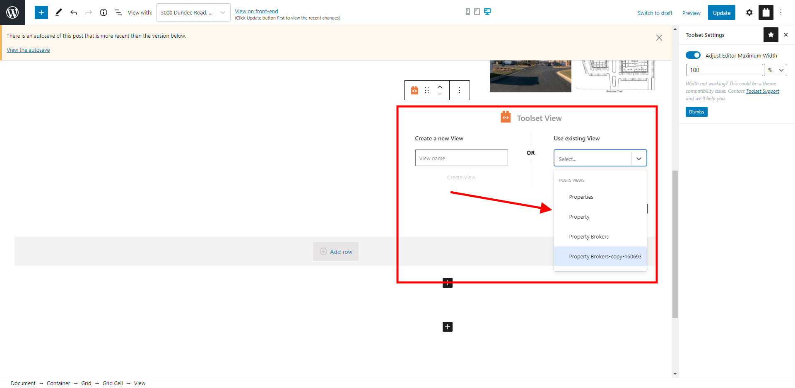Select Document in the breadcrumb
This screenshot has height=388, width=795.
(23, 383)
